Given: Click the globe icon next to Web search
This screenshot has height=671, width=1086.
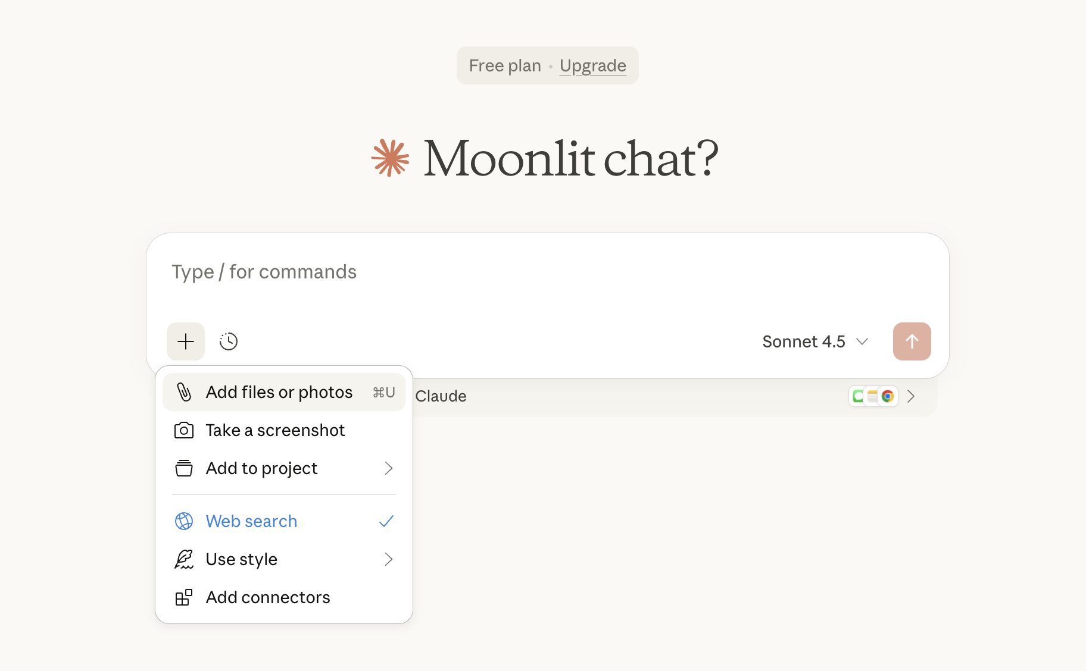Looking at the screenshot, I should click(184, 521).
